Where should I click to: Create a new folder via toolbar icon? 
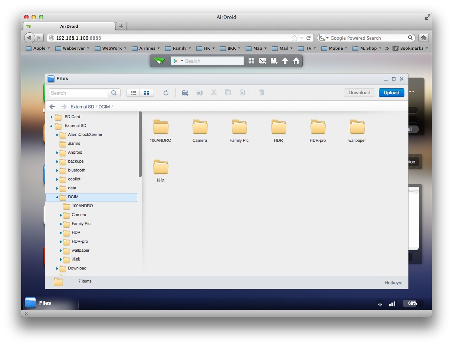(185, 93)
